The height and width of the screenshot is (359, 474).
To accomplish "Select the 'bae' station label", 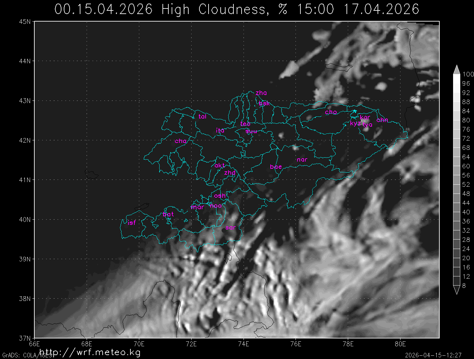I will point(276,167).
